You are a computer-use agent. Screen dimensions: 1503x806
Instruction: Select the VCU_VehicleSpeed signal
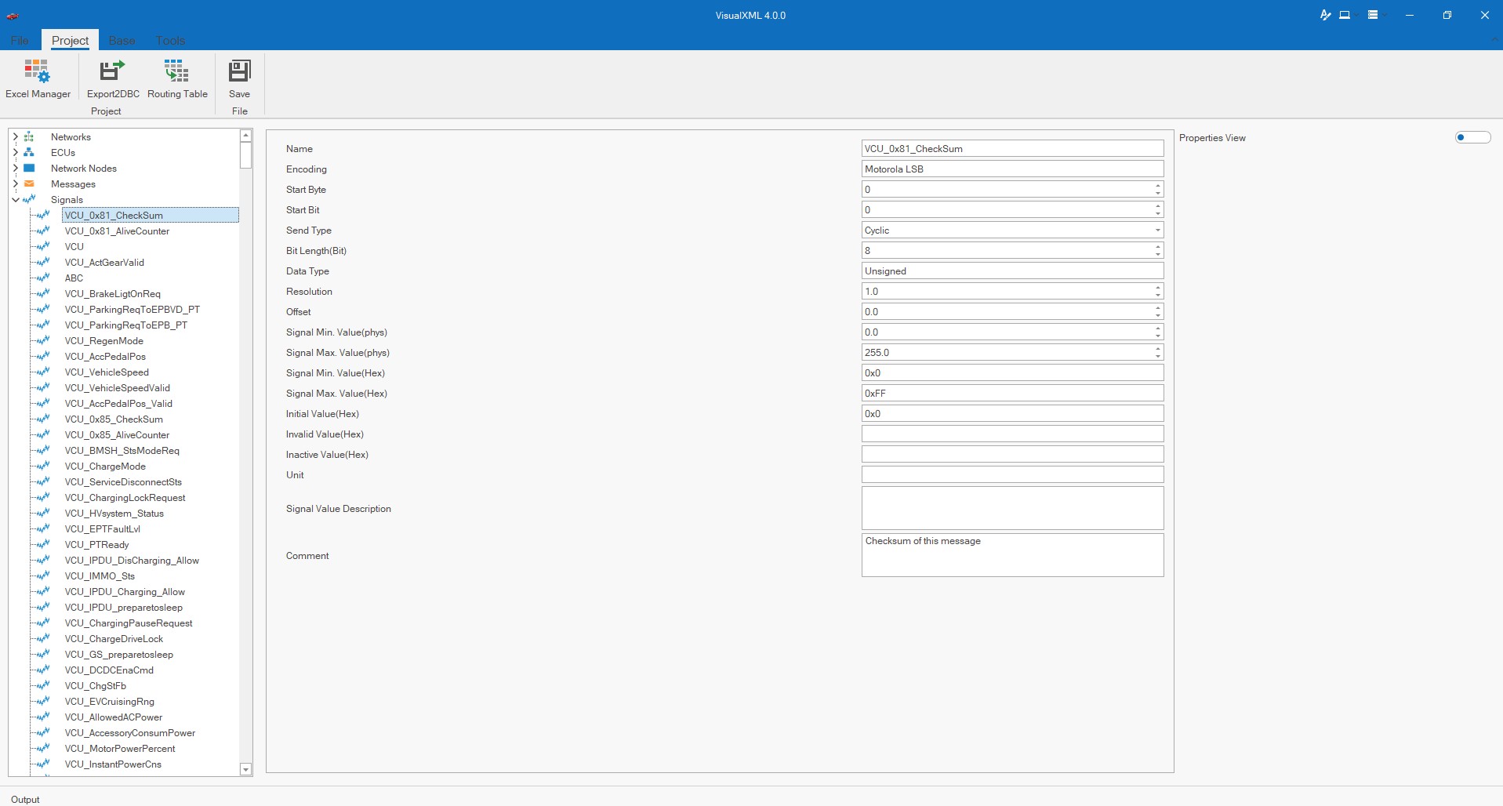[x=107, y=372]
